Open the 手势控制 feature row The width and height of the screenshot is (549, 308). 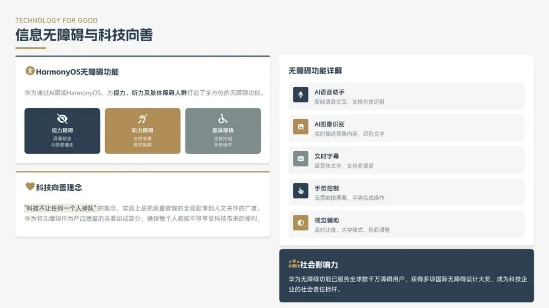click(x=407, y=192)
